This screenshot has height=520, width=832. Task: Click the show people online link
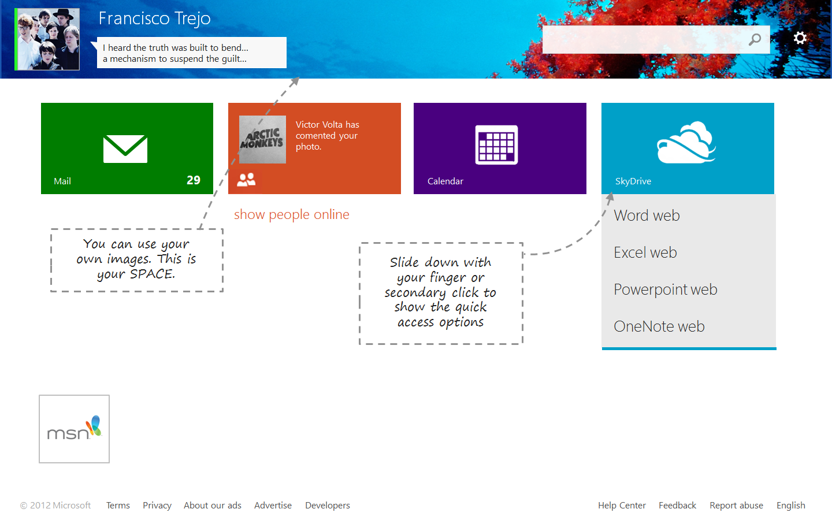pyautogui.click(x=292, y=214)
